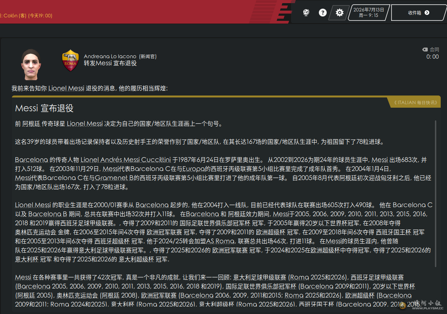The width and height of the screenshot is (447, 314).
Task: Click the 2026年7月13日 date button
Action: coord(369,13)
